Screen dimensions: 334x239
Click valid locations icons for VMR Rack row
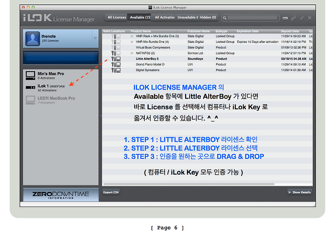click(x=116, y=37)
